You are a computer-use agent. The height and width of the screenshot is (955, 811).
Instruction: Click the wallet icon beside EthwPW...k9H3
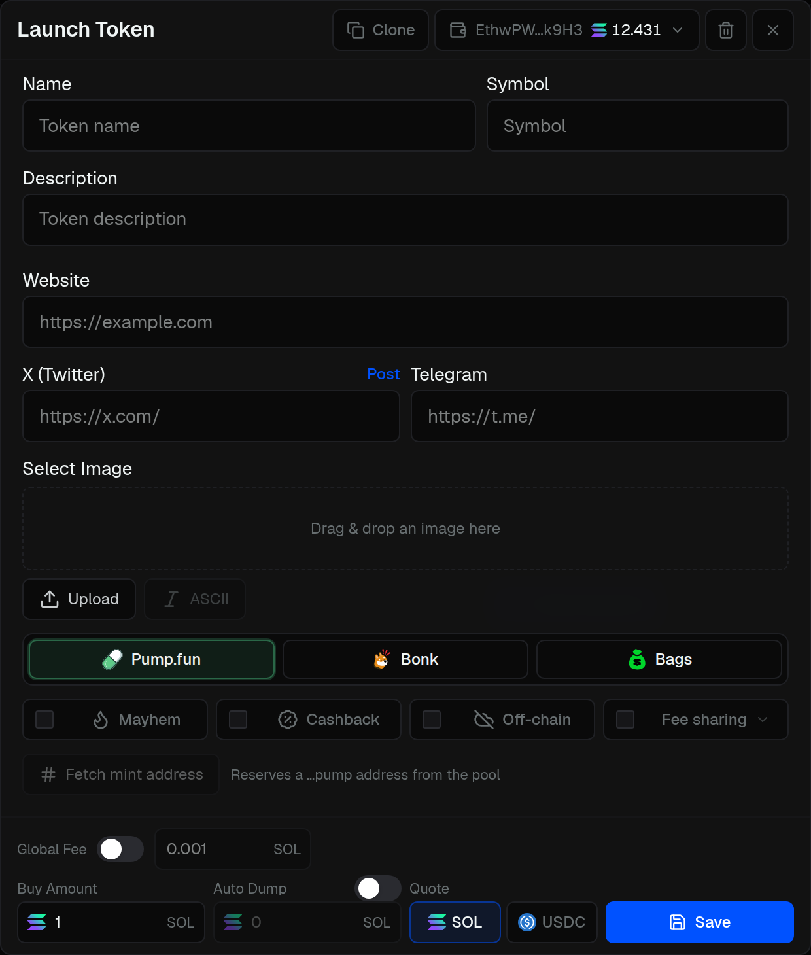[458, 30]
